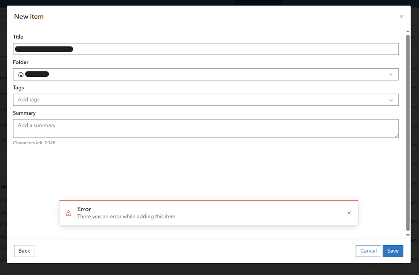
Task: Click the "New item" dialog heading
Action: 29,17
